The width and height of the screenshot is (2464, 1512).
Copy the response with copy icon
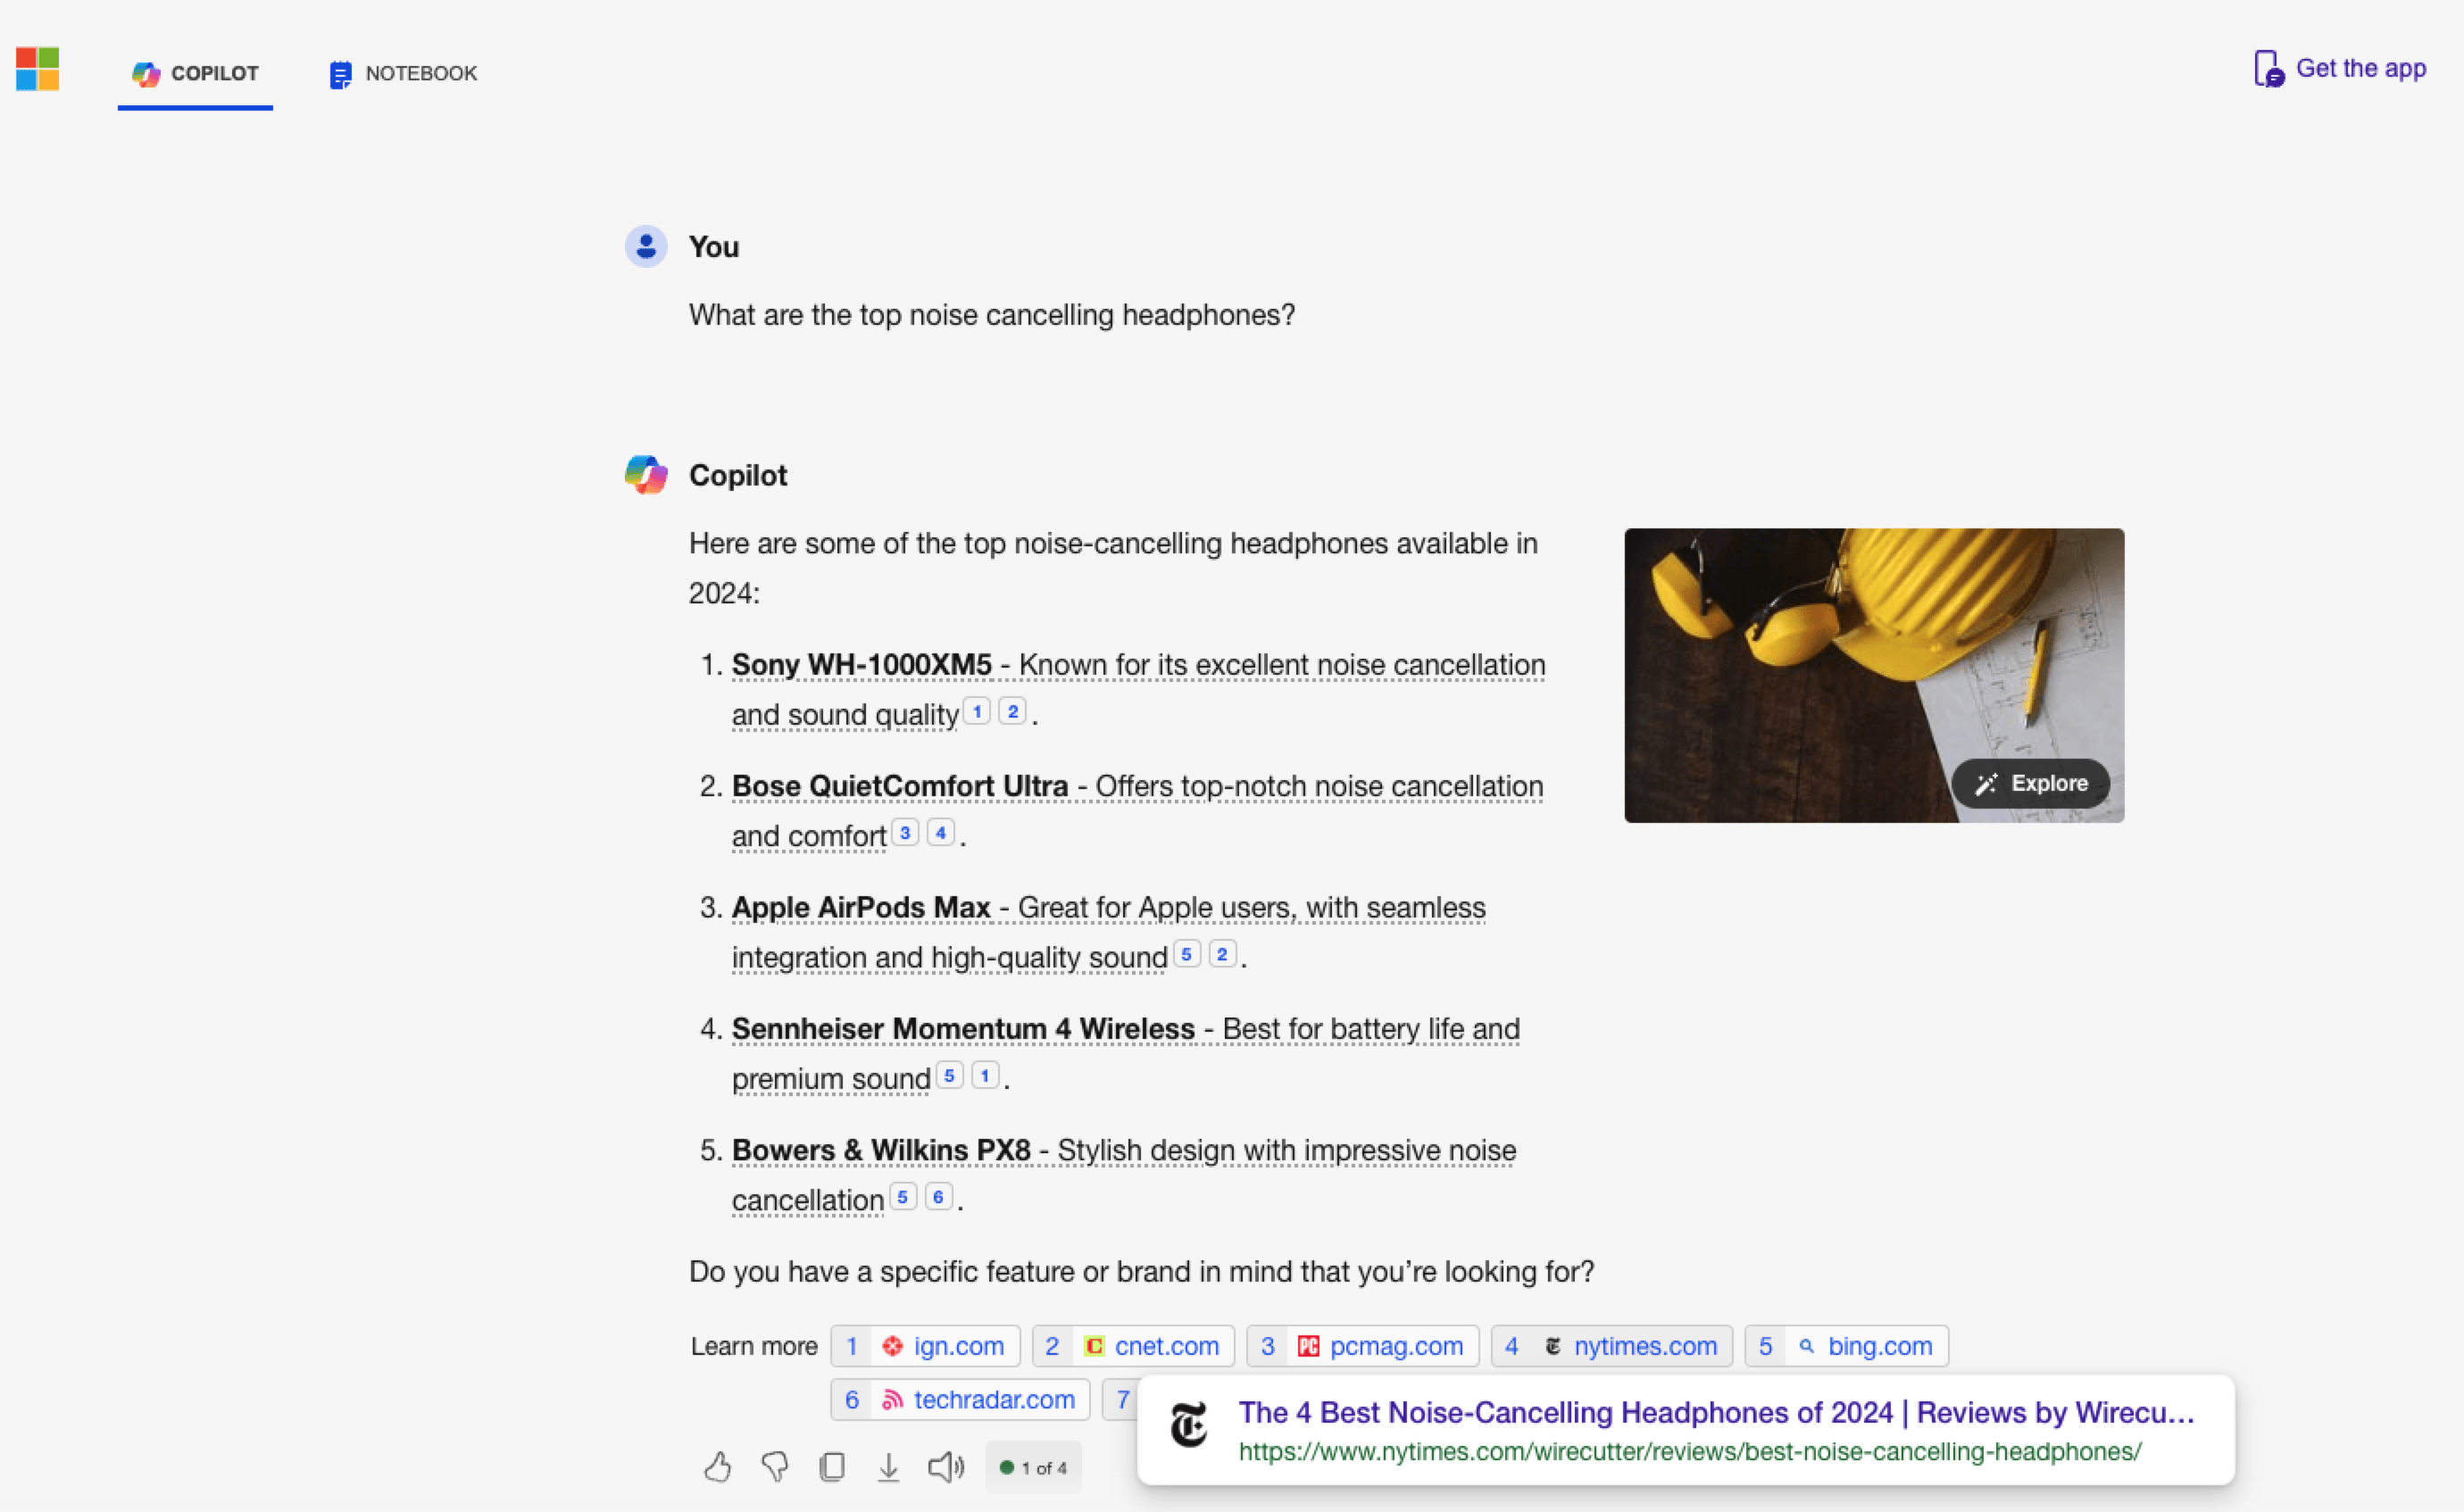(832, 1467)
